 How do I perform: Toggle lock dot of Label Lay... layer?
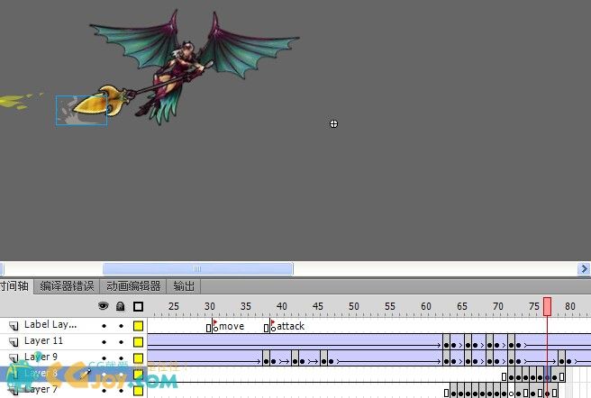point(121,326)
